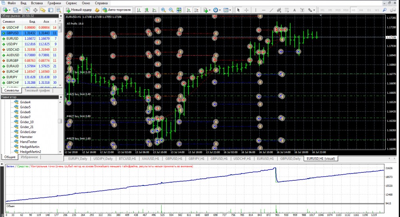Open the New Chart tool

(5, 10)
